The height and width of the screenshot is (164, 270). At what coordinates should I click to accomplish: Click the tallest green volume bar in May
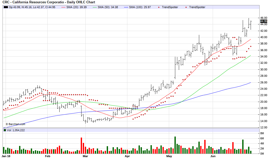pos(175,145)
